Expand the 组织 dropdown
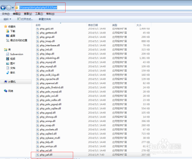The width and height of the screenshot is (192, 159). click(x=7, y=19)
